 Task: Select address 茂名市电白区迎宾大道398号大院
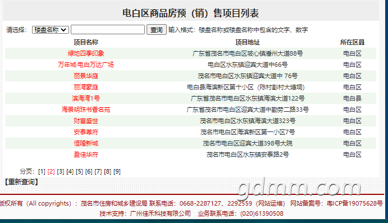248,144
